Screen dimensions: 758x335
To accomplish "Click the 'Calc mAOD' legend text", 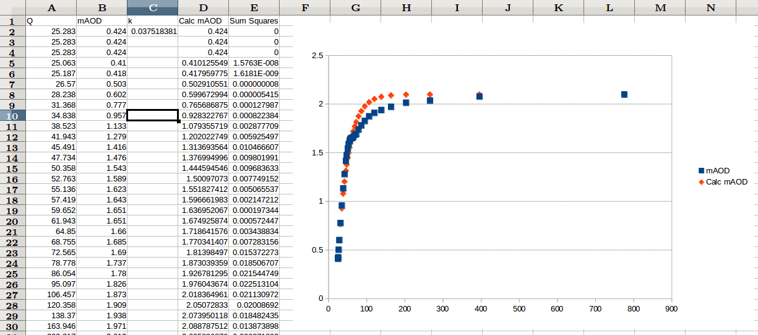I will click(726, 182).
